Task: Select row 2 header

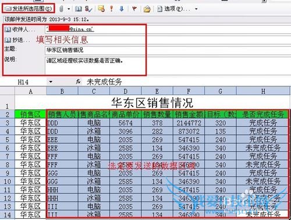Action: 7,114
